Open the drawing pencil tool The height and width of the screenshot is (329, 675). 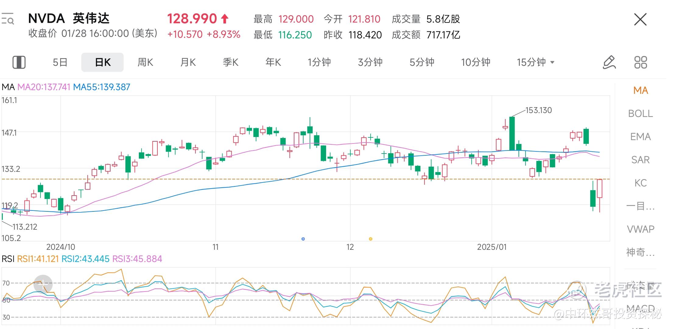click(x=609, y=62)
